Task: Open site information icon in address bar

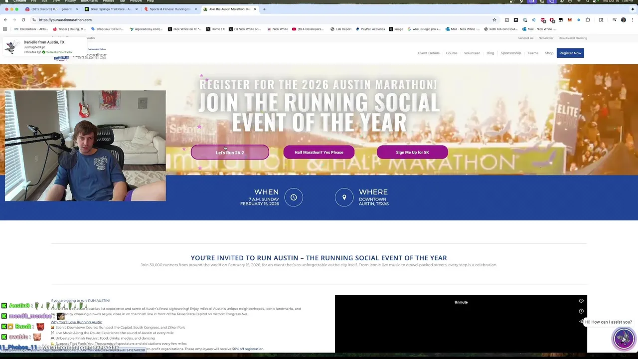Action: [x=34, y=20]
